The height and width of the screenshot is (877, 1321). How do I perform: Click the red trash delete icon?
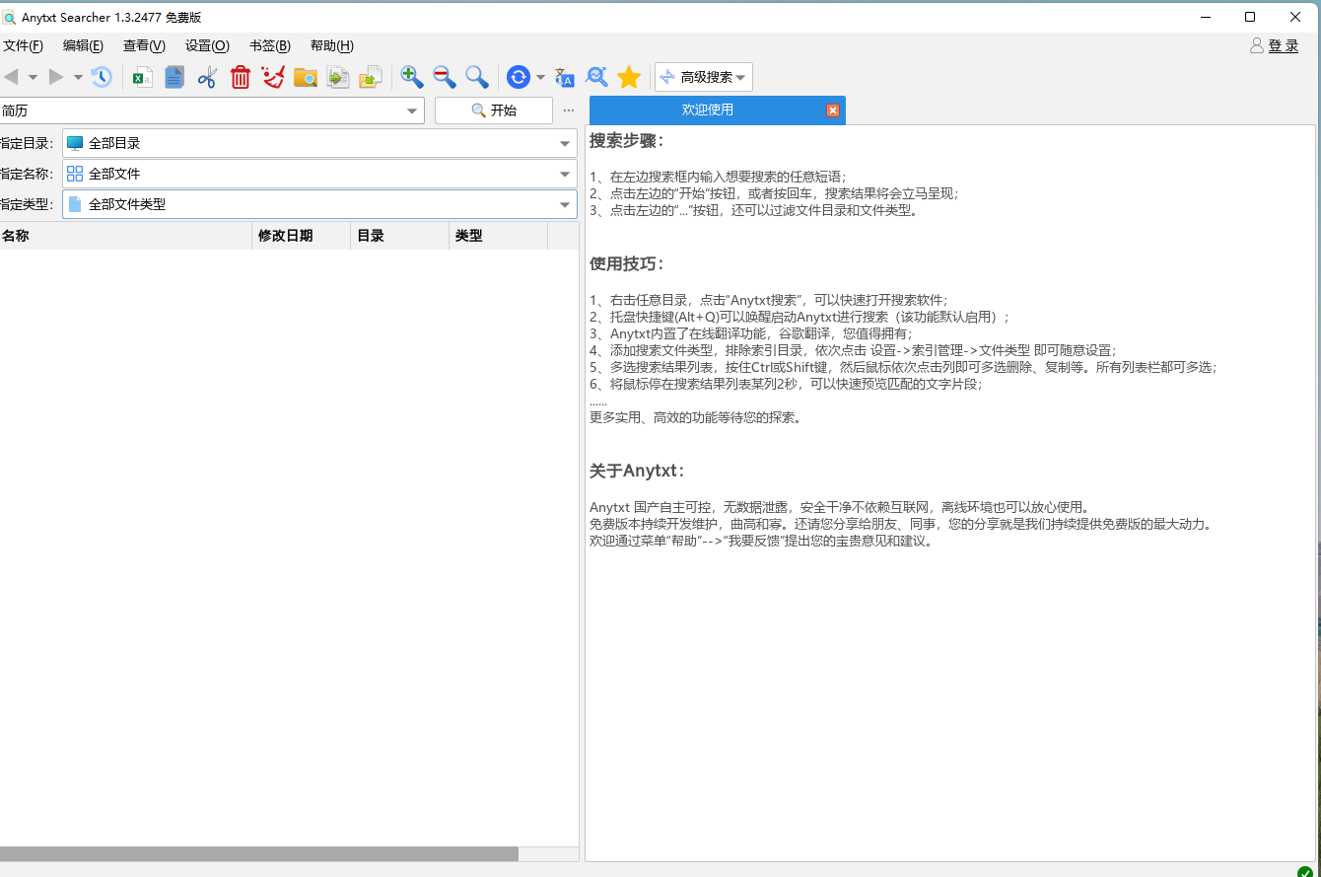point(241,77)
